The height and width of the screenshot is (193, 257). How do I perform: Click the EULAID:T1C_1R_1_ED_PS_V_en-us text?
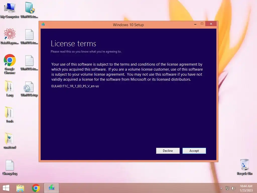[x=75, y=86]
